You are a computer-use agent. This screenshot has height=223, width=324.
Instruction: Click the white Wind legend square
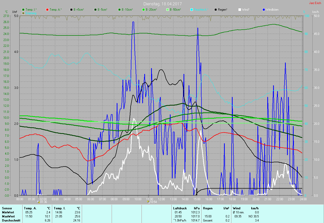click(240, 10)
